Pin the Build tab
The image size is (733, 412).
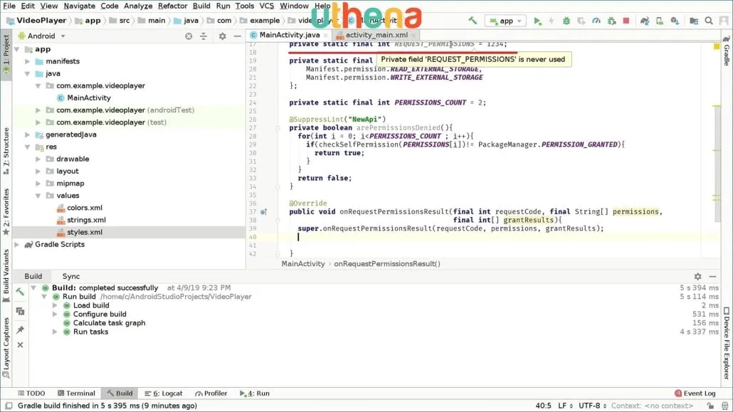click(20, 329)
